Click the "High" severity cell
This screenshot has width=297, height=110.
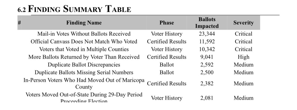click(x=243, y=57)
